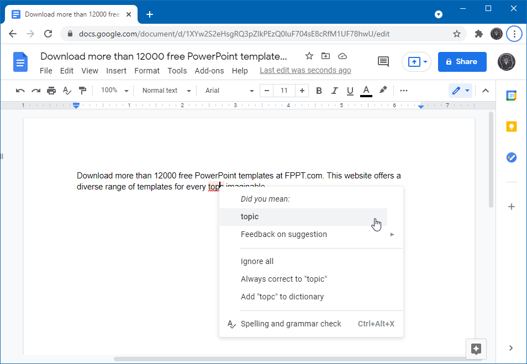The width and height of the screenshot is (527, 364).
Task: Click the Undo arrow icon
Action: click(20, 91)
